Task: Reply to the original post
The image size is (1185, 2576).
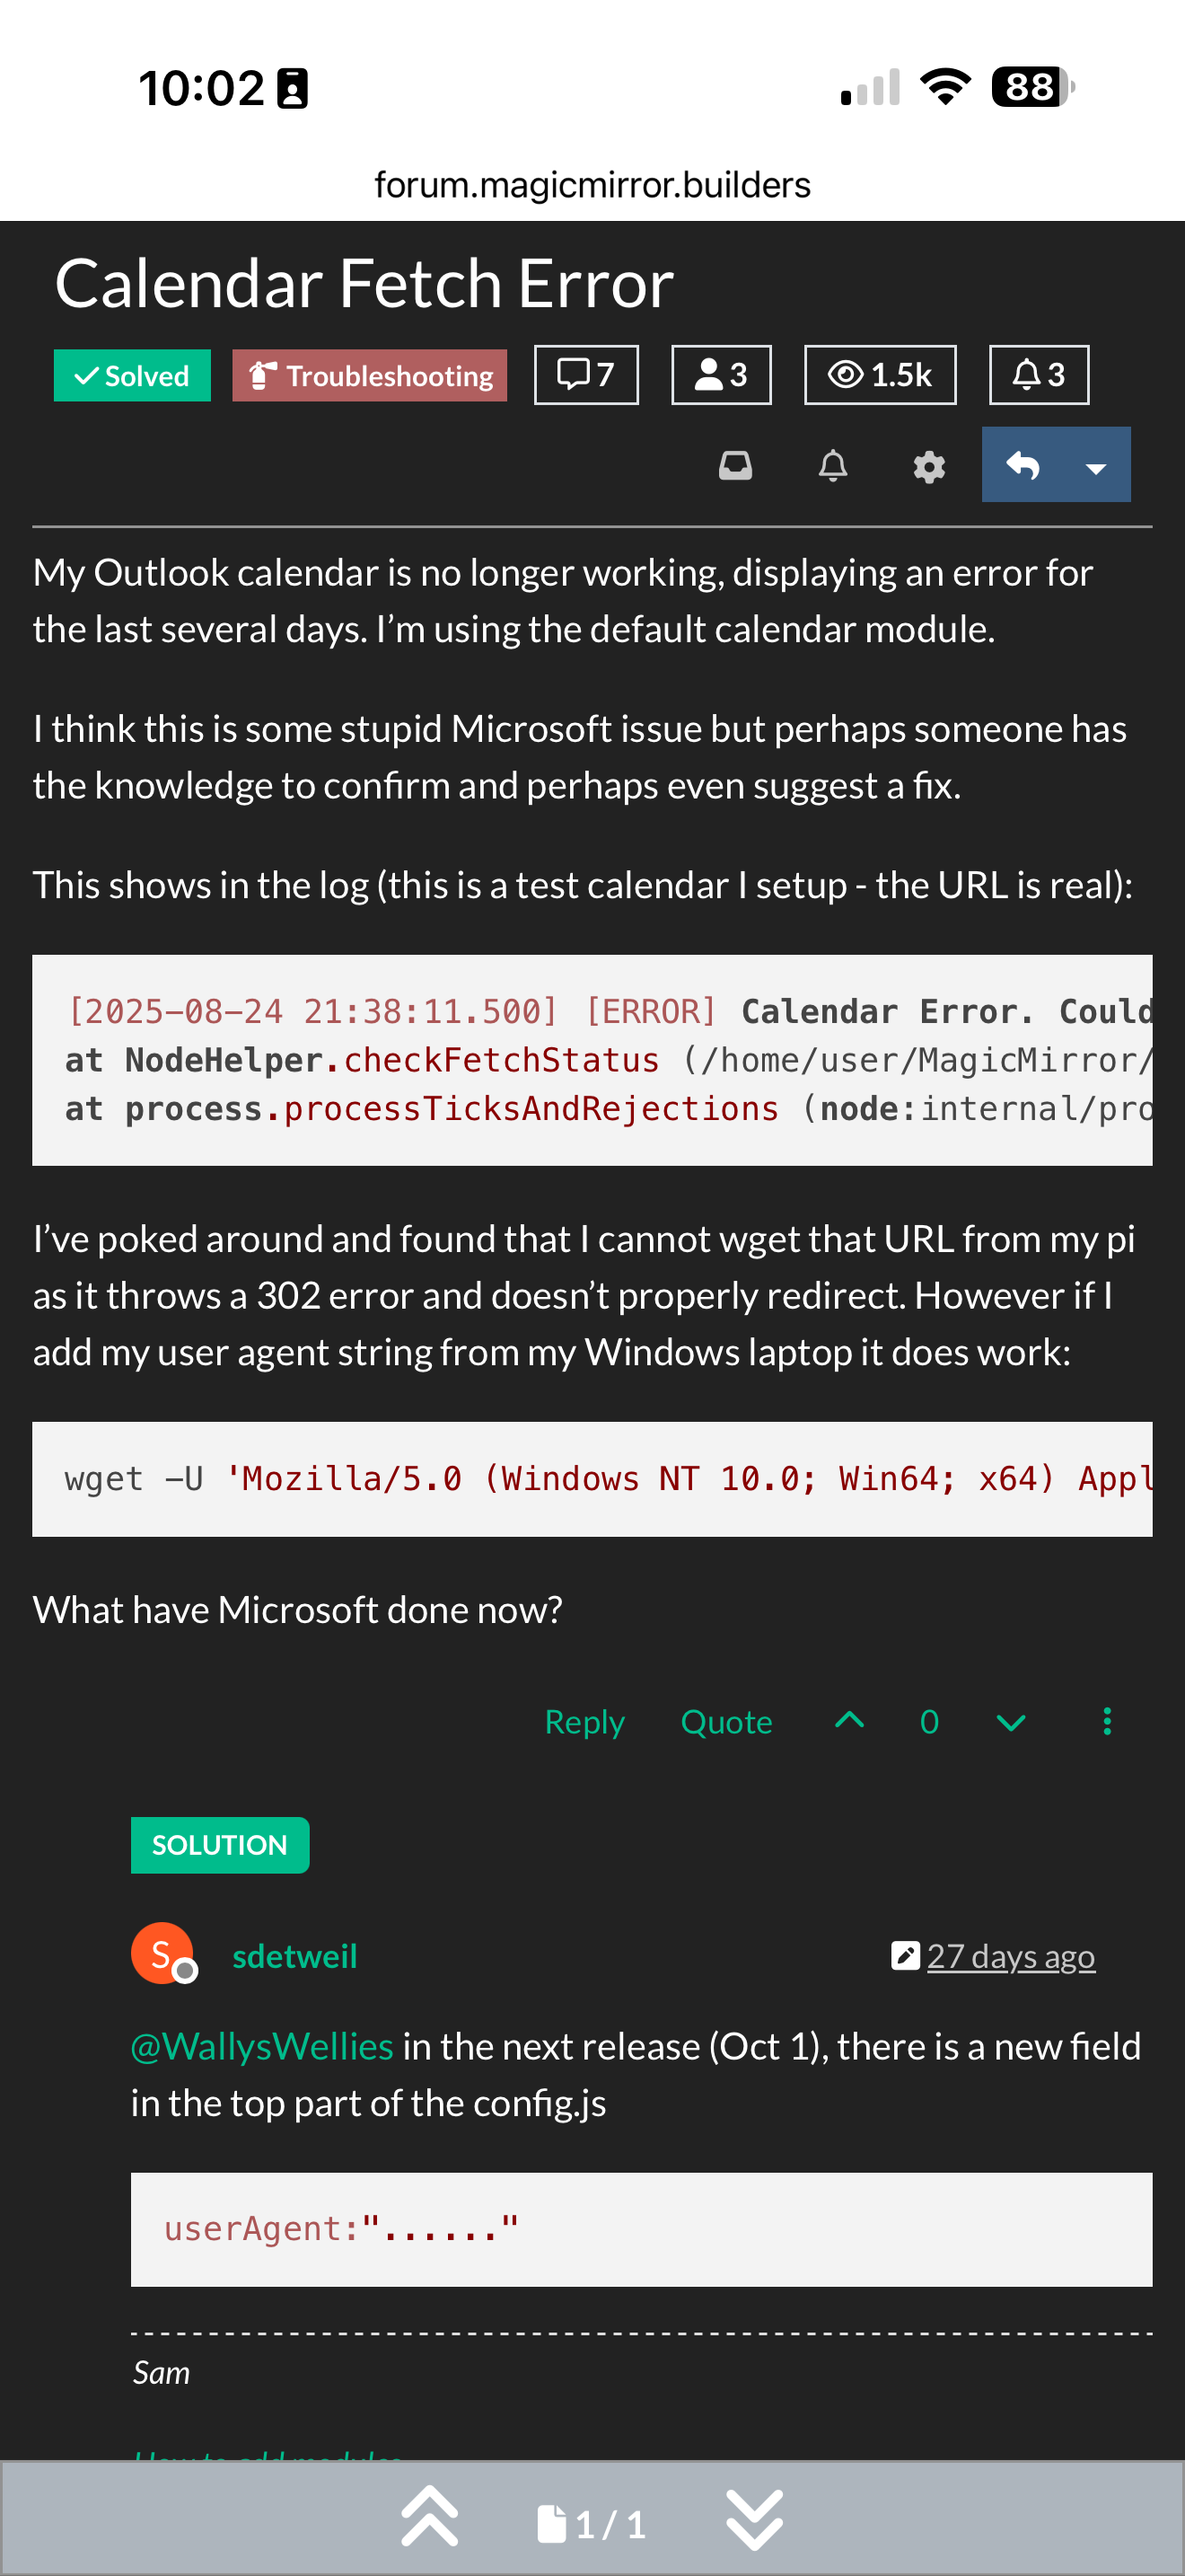Action: 584,1721
